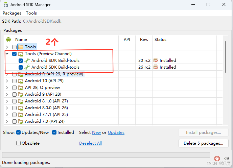Click wrench icon of Build-tools 30 rc2
This screenshot has width=233, height=168.
(x=27, y=61)
